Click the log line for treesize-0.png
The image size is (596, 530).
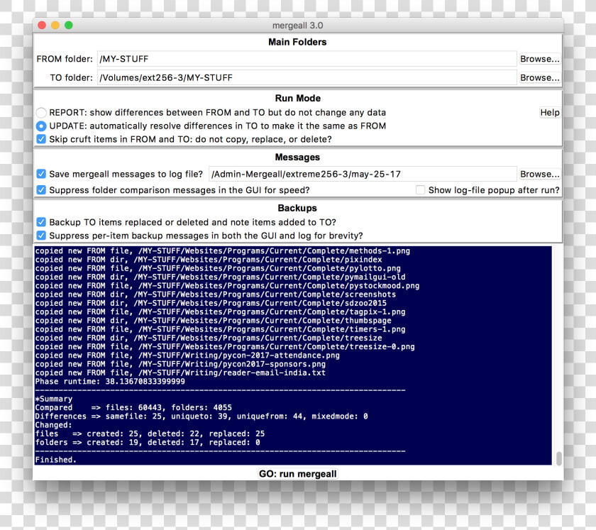coord(225,347)
